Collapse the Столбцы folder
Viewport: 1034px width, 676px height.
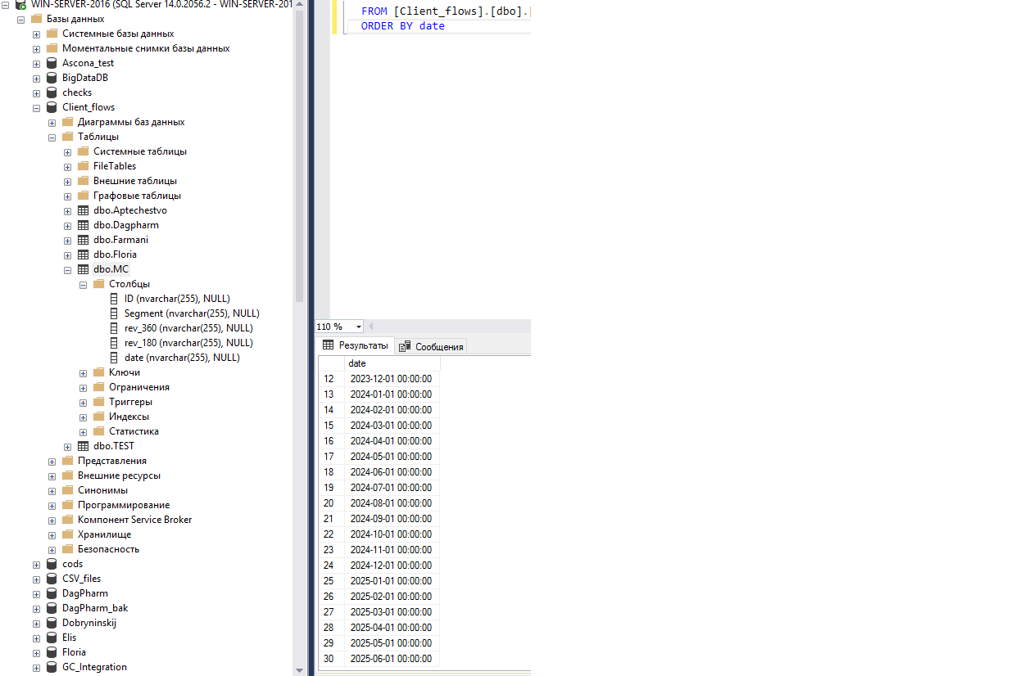83,284
